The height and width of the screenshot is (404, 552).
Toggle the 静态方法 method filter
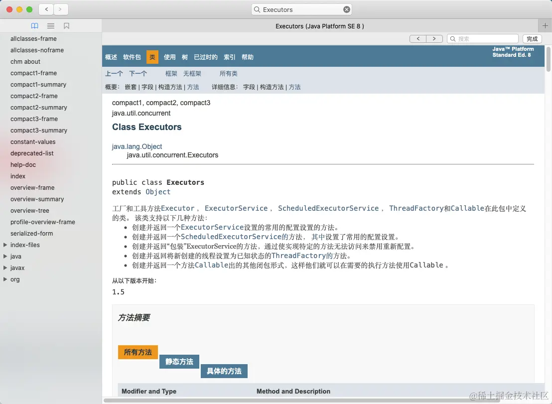(x=179, y=362)
